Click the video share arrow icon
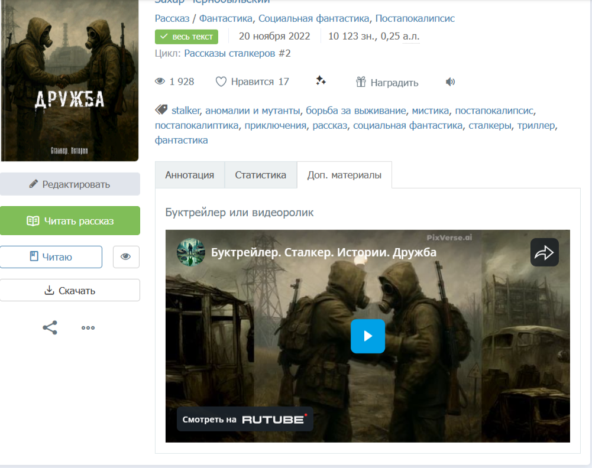This screenshot has height=468, width=592. [544, 253]
